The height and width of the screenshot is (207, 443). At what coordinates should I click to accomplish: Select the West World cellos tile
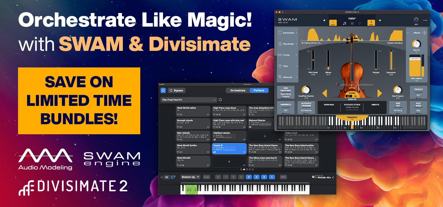coord(193,111)
